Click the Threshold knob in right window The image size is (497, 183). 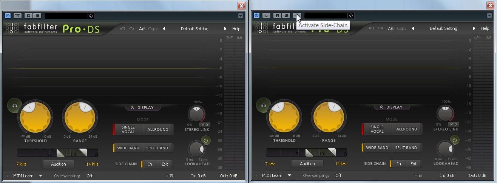click(284, 117)
